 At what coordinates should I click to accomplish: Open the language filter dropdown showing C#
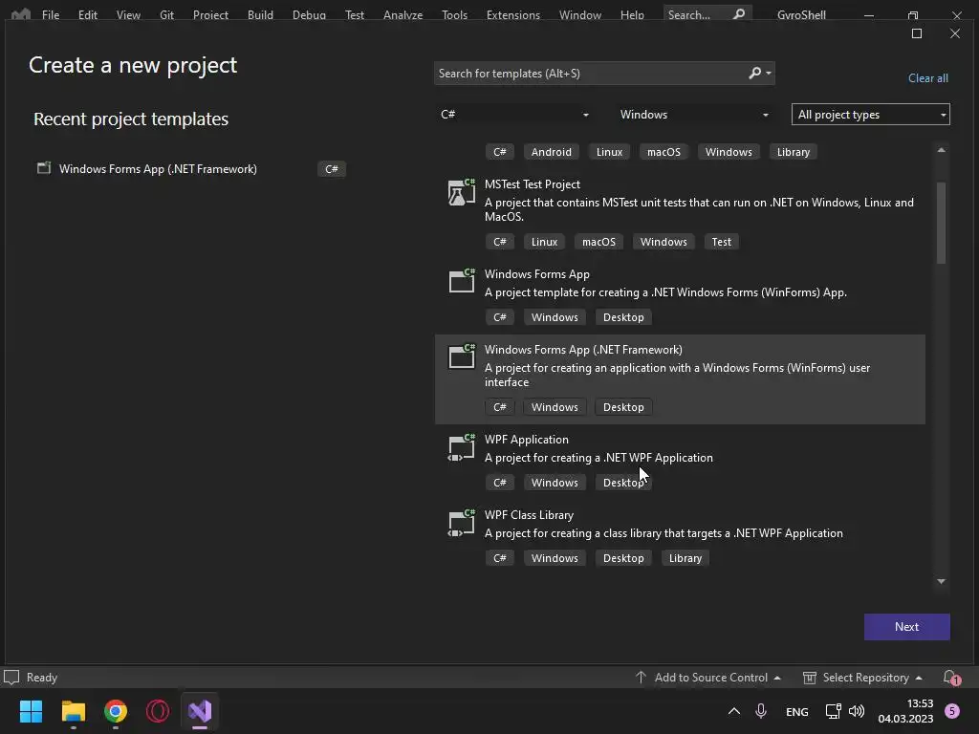[513, 115]
